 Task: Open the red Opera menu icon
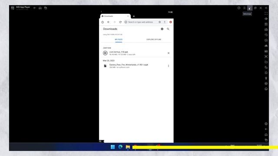171,22
